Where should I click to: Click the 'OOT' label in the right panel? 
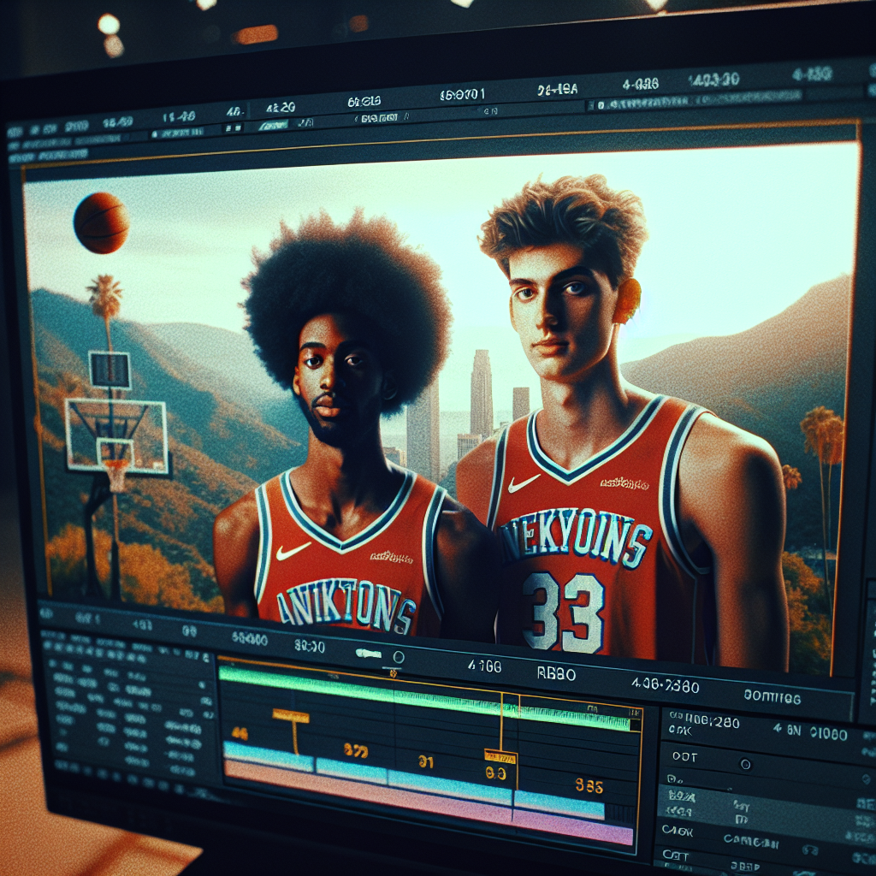click(x=684, y=757)
